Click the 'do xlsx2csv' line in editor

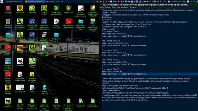click(x=114, y=62)
